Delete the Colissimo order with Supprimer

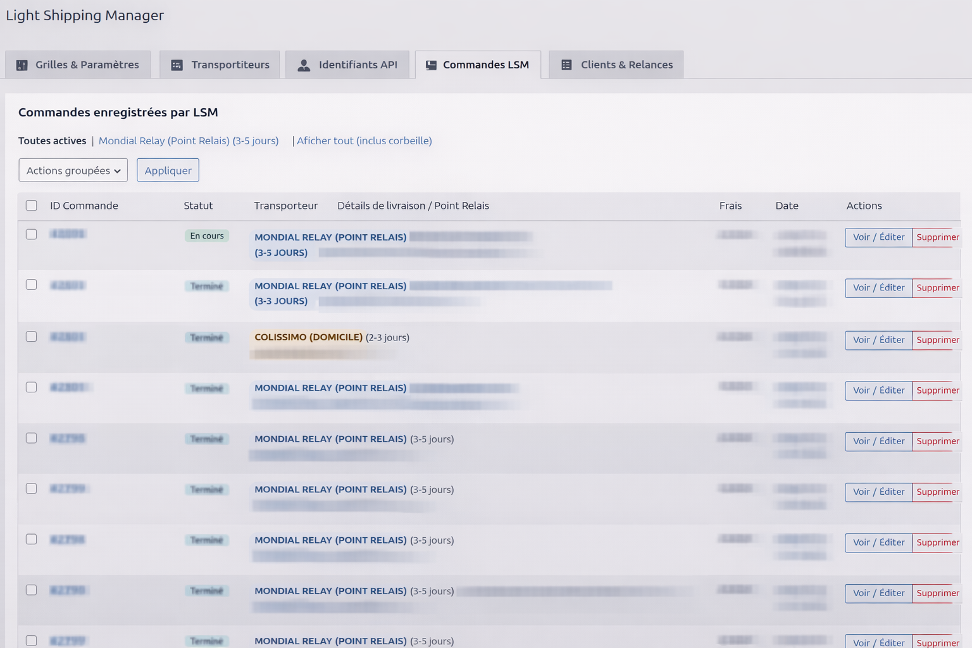pos(937,340)
